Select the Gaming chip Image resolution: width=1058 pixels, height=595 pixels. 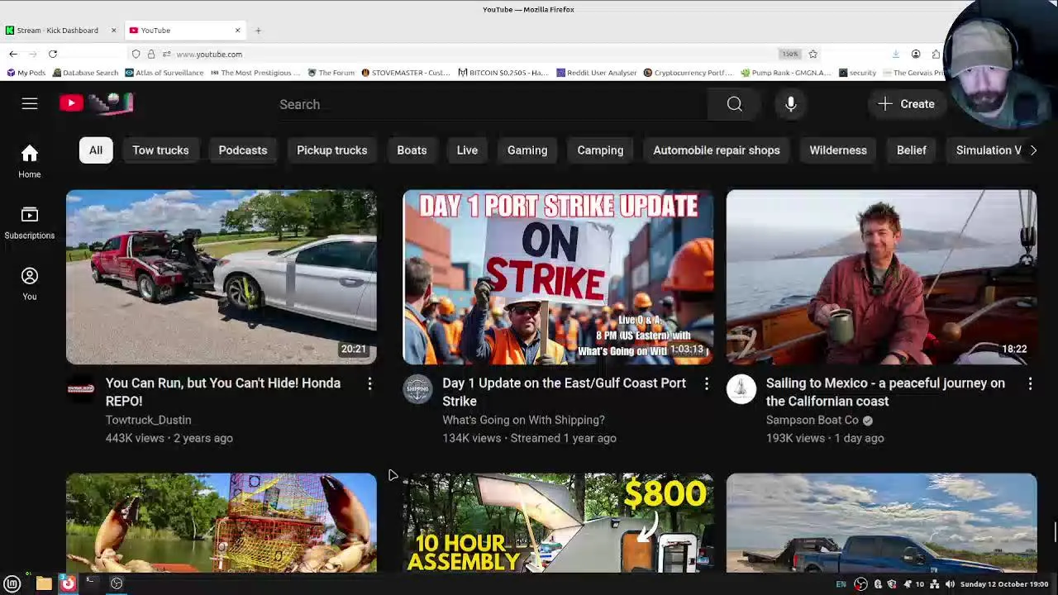coord(527,150)
